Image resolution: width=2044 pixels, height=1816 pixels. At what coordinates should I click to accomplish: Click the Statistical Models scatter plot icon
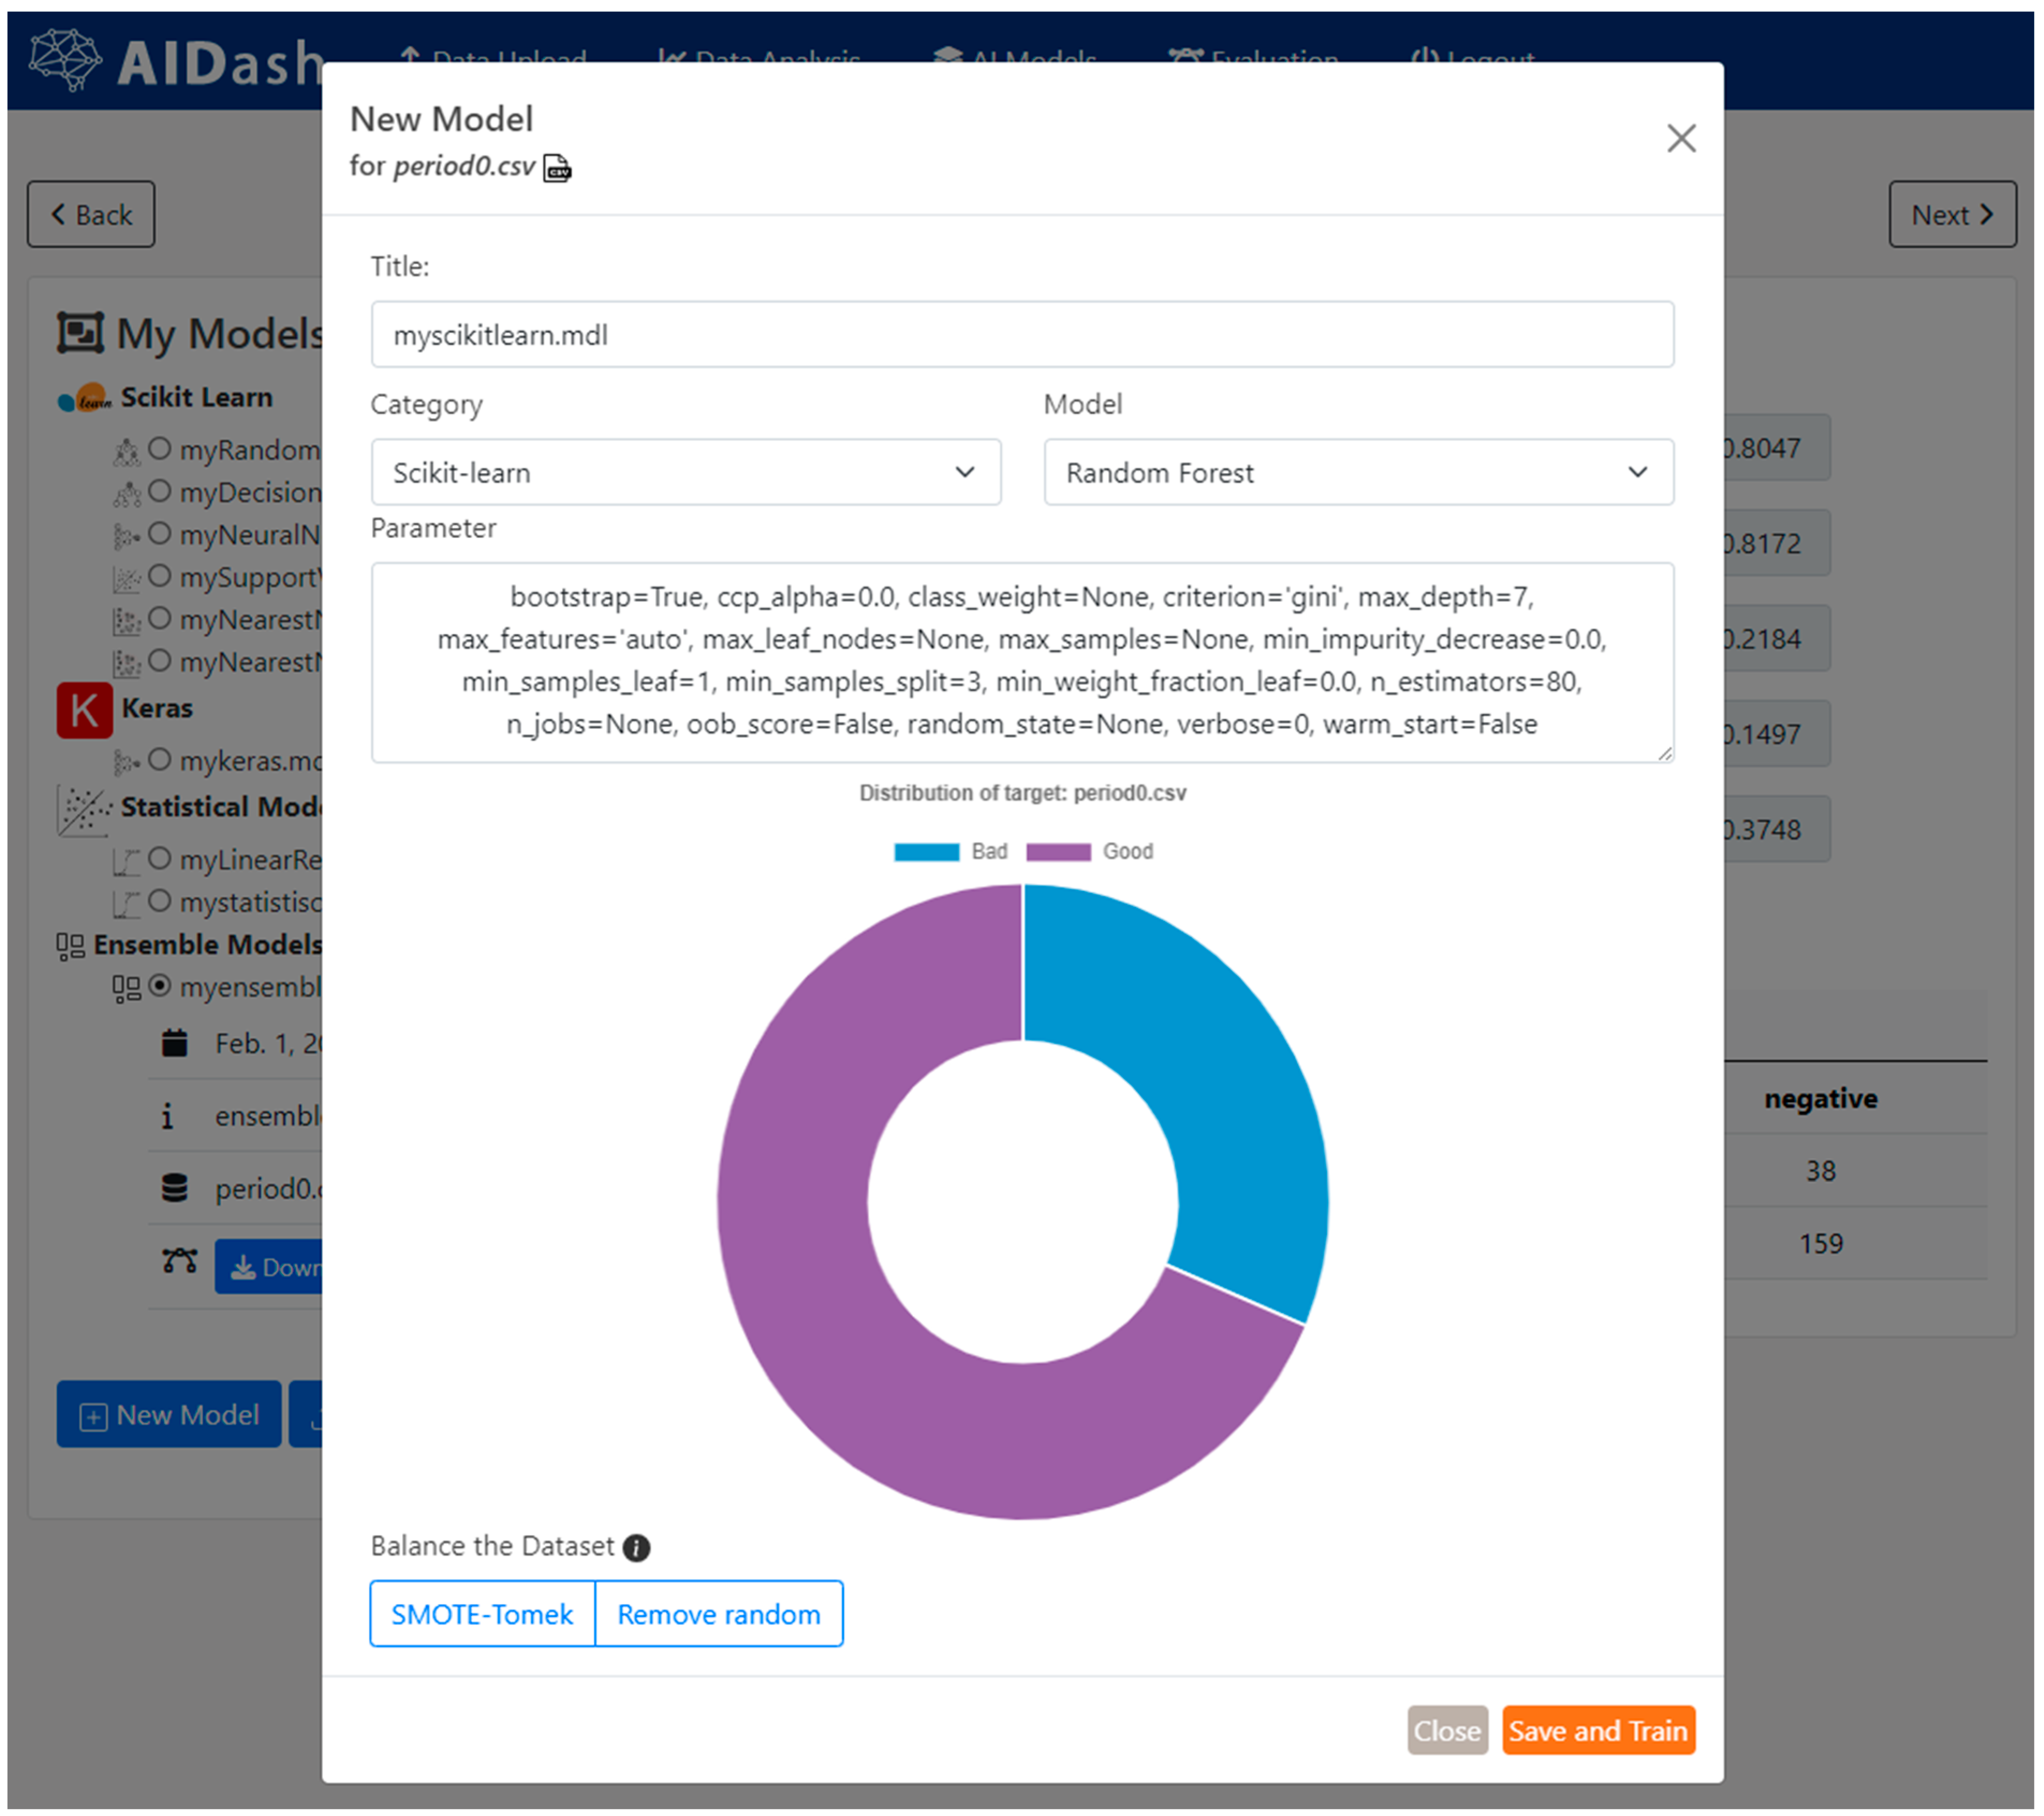83,809
